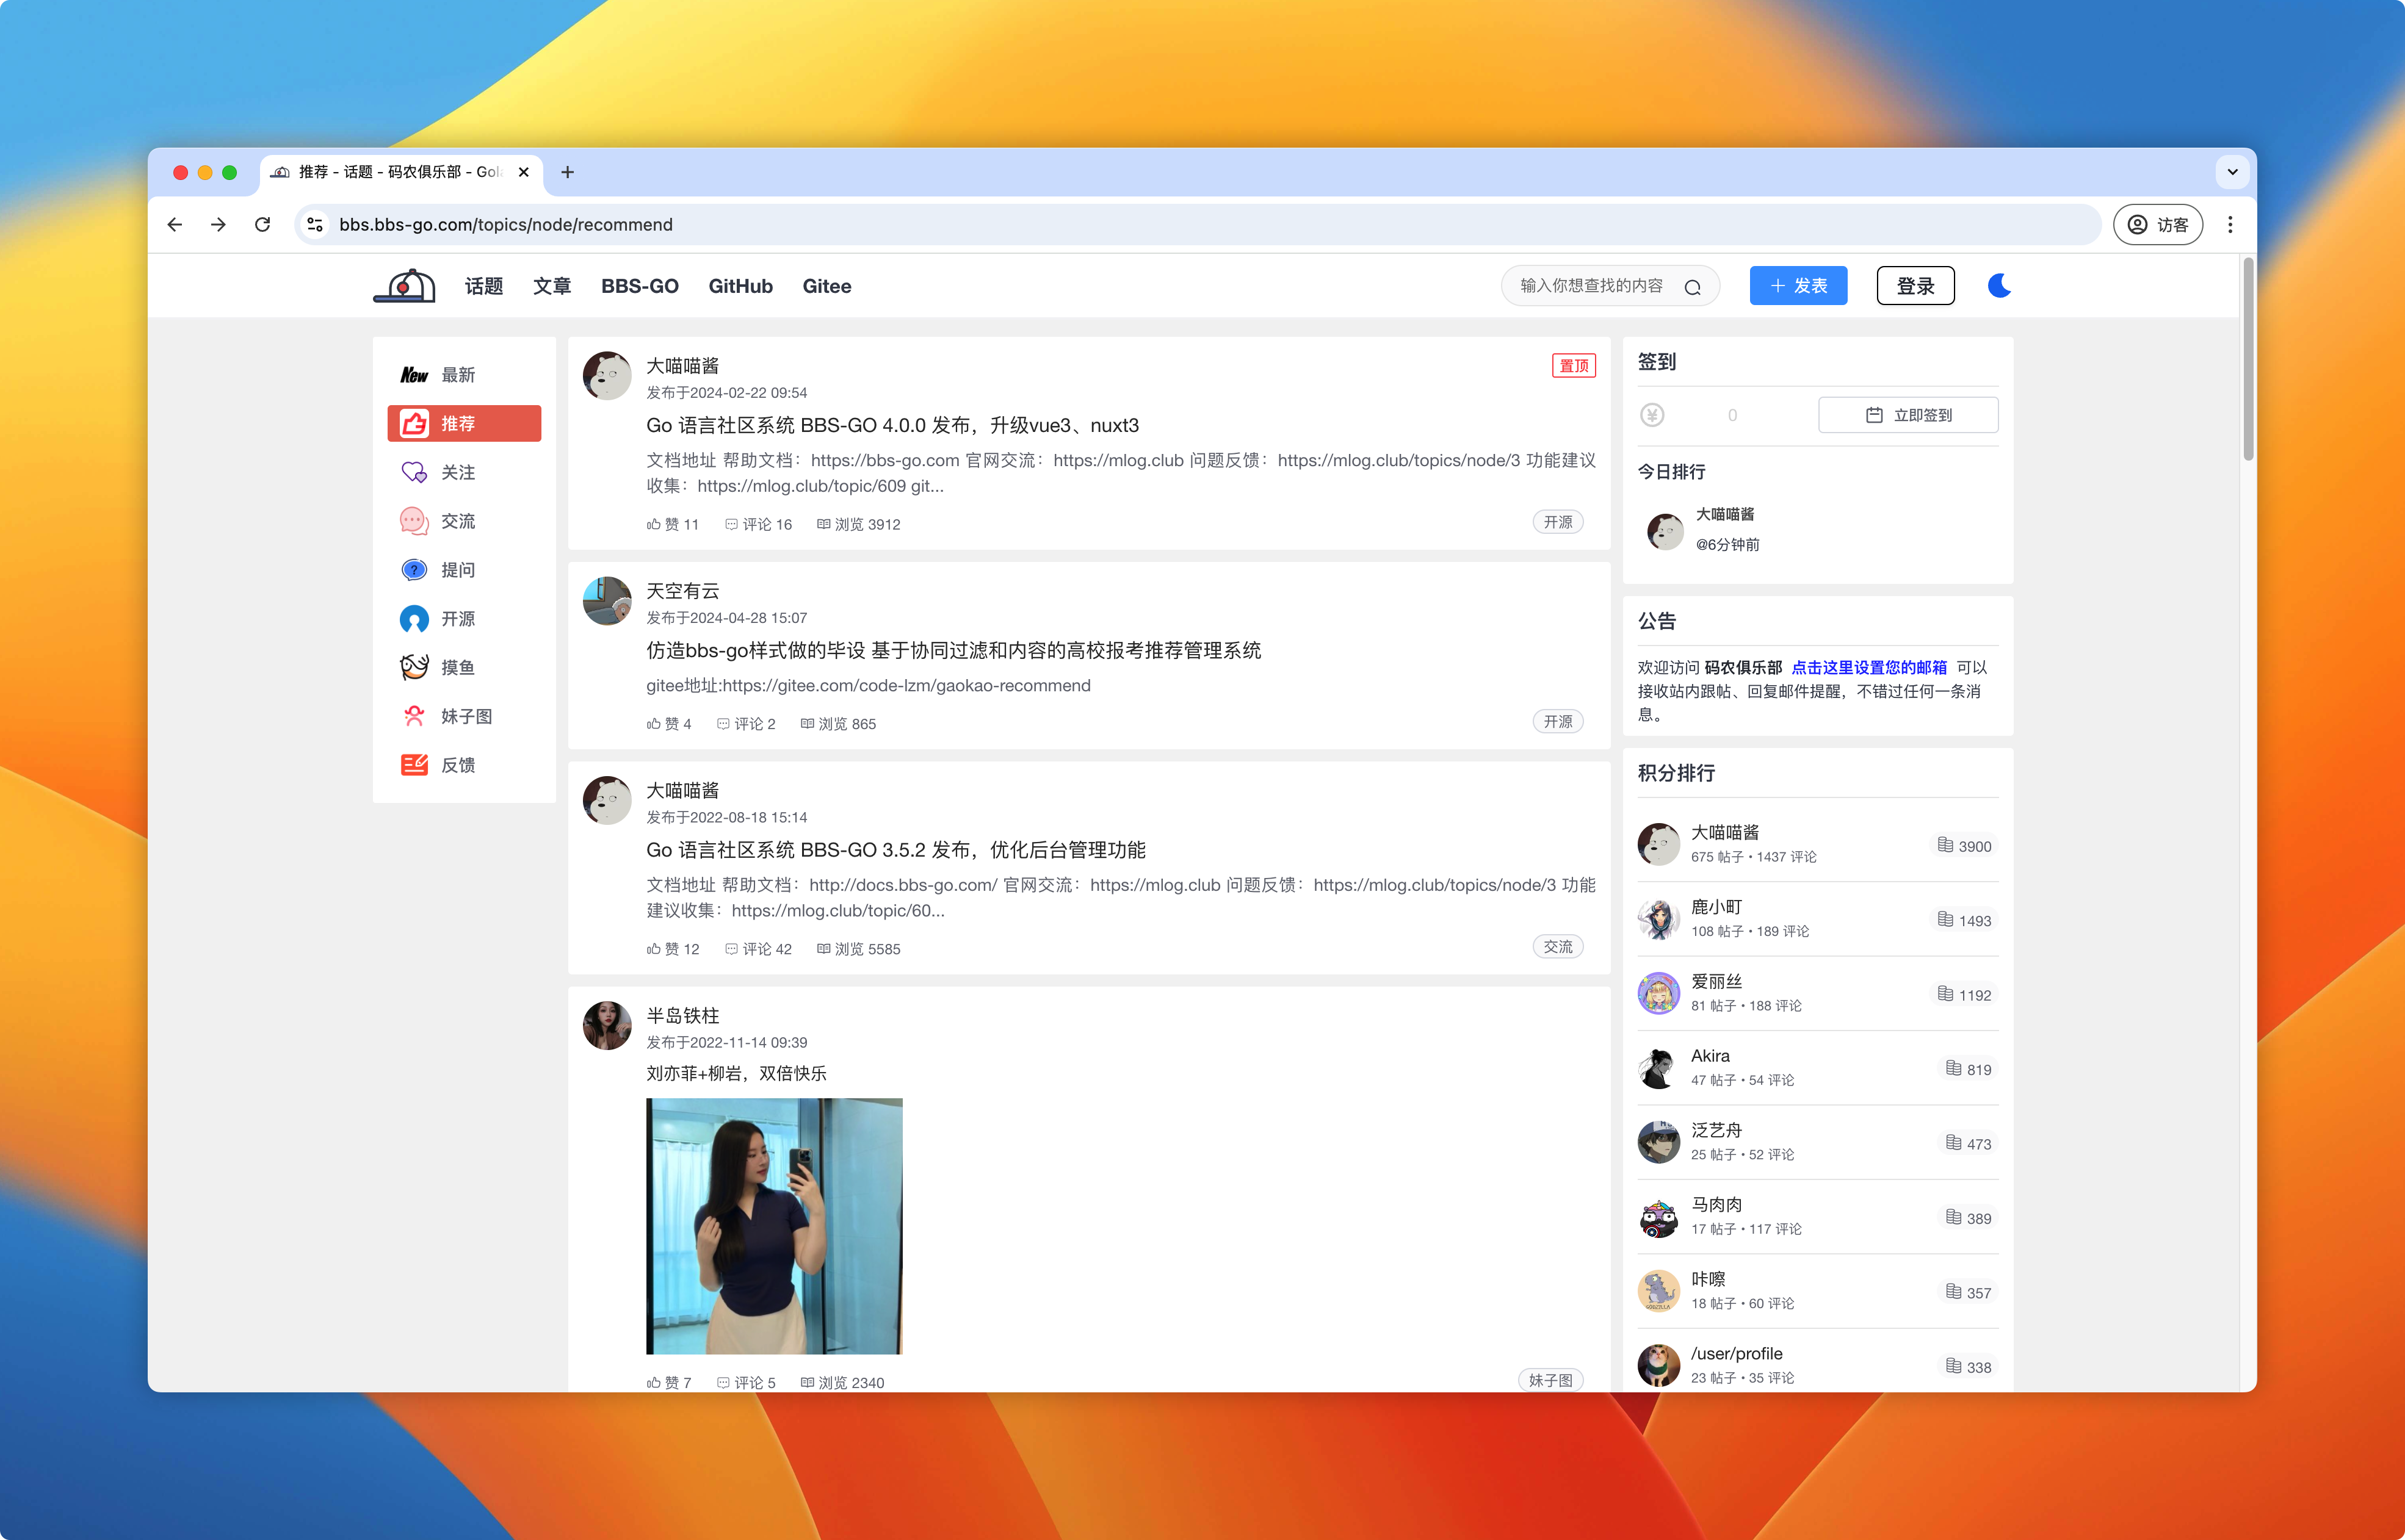Open the Gitee nav link

tap(826, 286)
